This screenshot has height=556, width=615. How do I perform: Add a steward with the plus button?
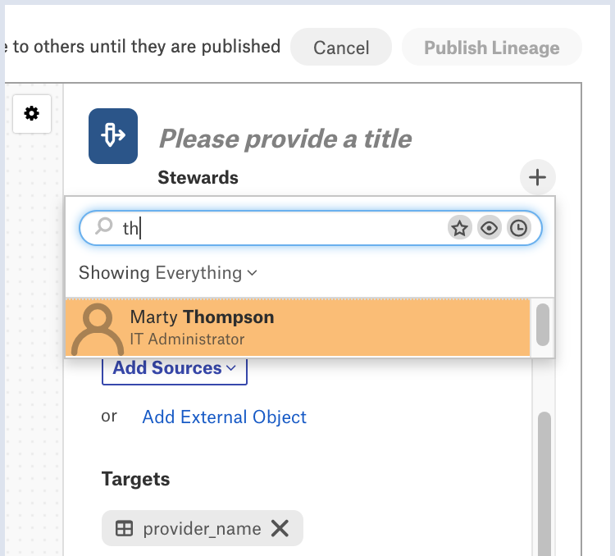[537, 177]
